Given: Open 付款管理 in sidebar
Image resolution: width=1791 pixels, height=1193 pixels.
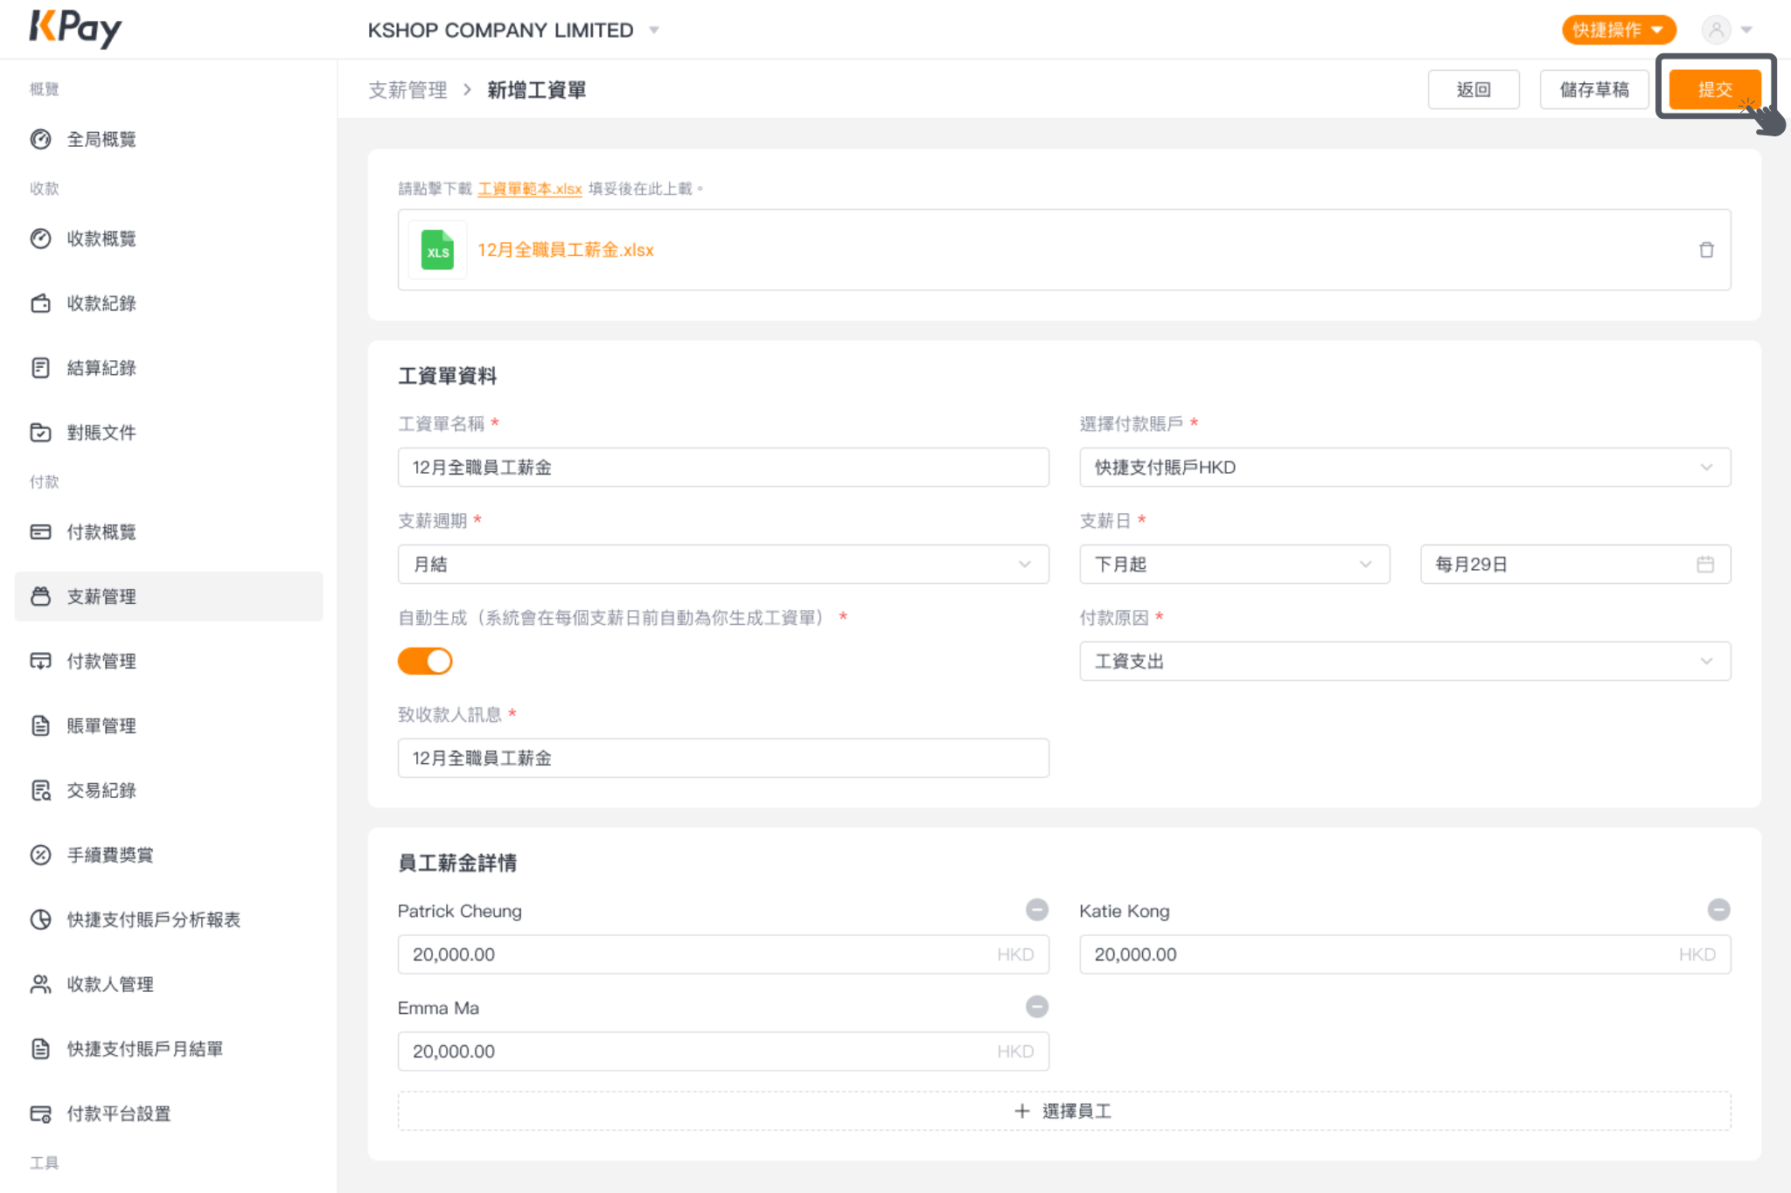Looking at the screenshot, I should pyautogui.click(x=169, y=662).
